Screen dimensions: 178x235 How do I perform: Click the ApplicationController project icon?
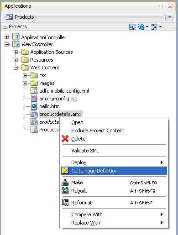(16, 37)
